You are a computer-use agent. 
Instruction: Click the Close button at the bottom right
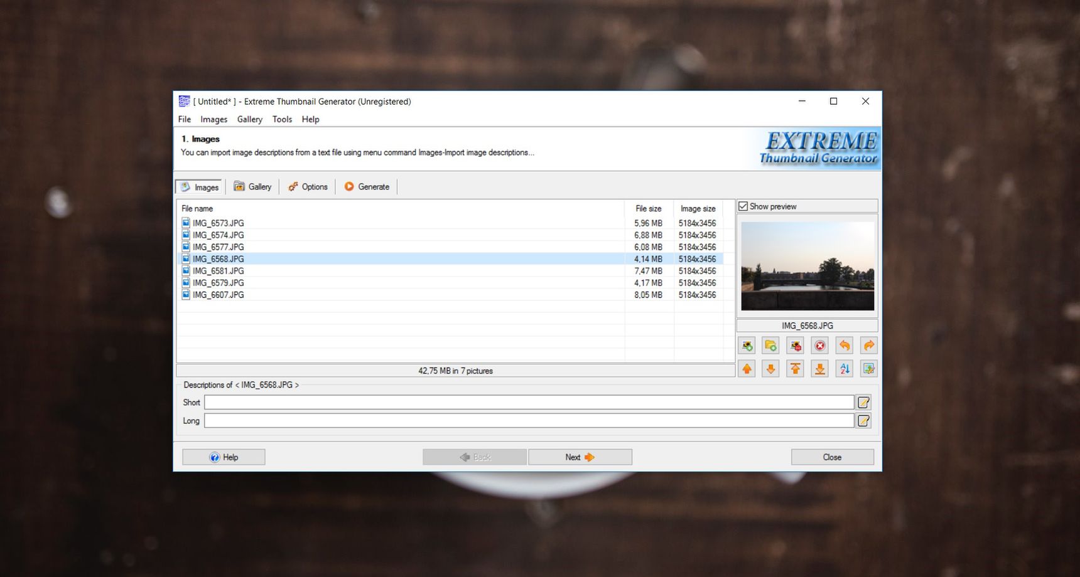(x=832, y=457)
